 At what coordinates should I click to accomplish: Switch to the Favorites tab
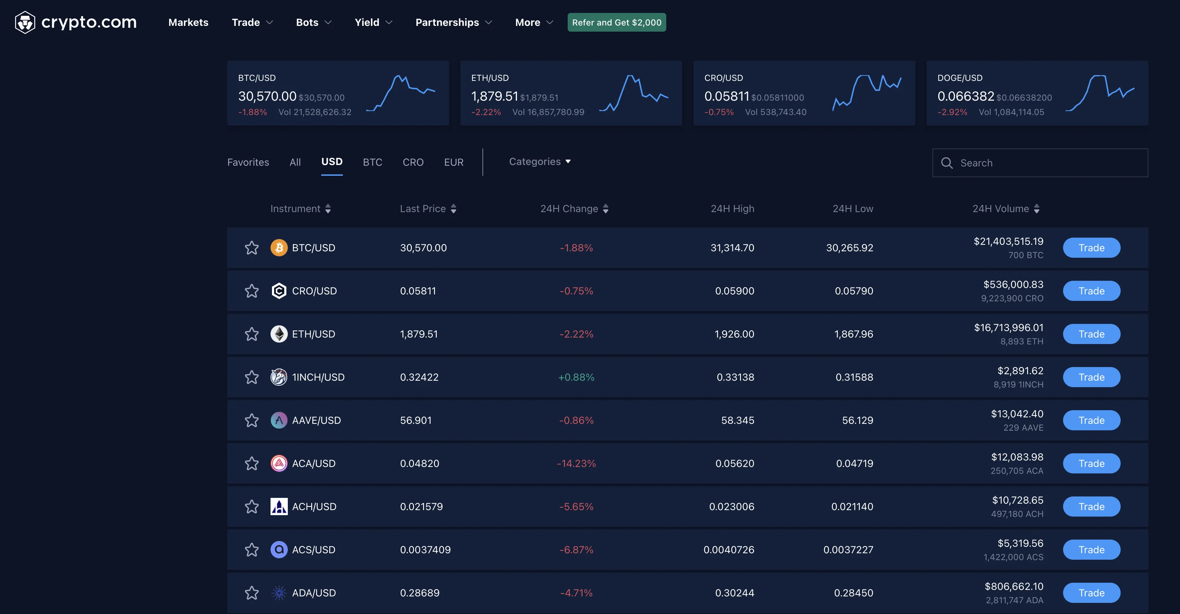tap(248, 162)
